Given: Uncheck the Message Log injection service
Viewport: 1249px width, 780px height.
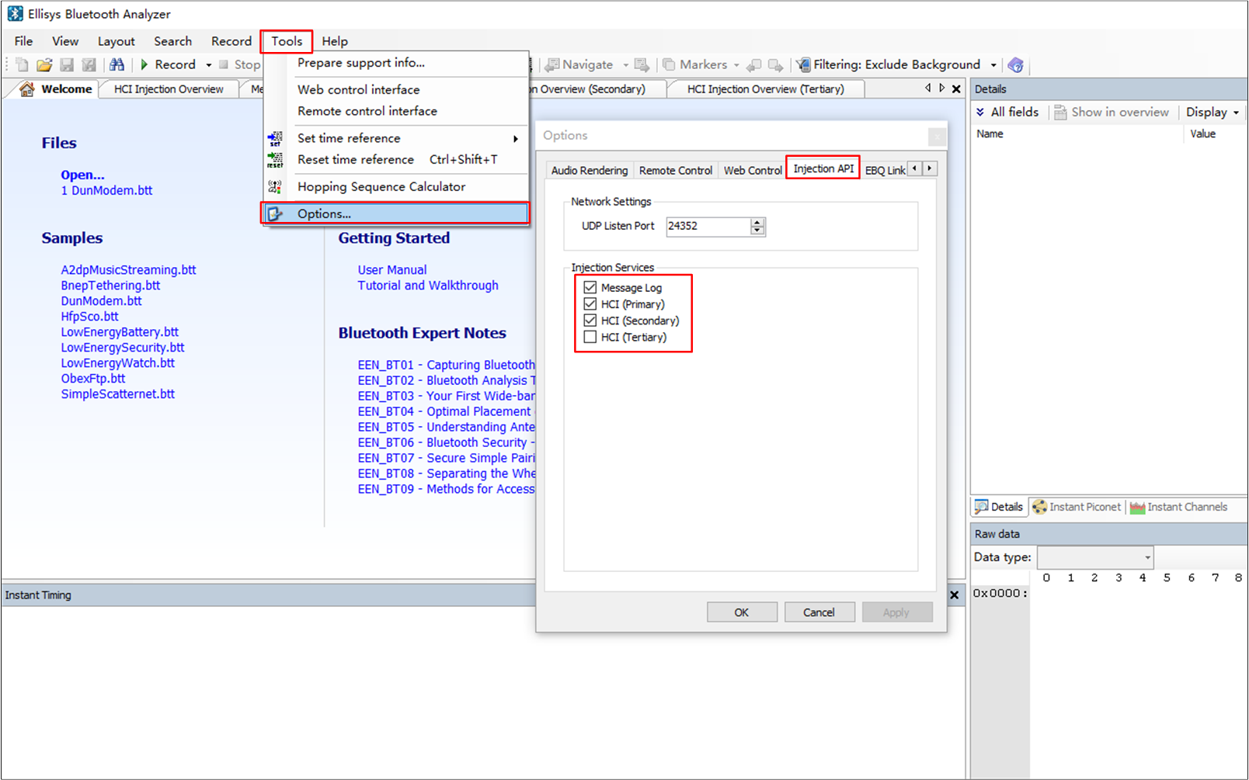Looking at the screenshot, I should coord(590,287).
